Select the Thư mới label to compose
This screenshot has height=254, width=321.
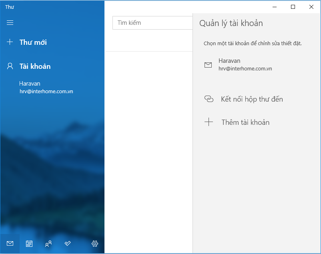33,42
